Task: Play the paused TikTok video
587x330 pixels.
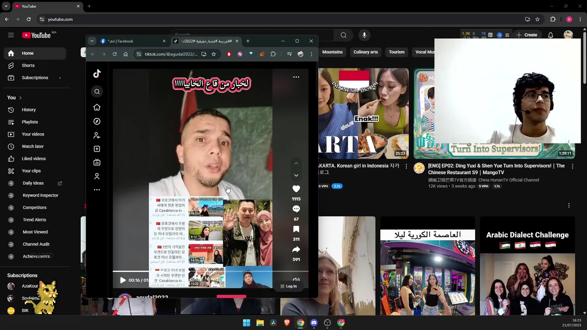Action: (123, 280)
